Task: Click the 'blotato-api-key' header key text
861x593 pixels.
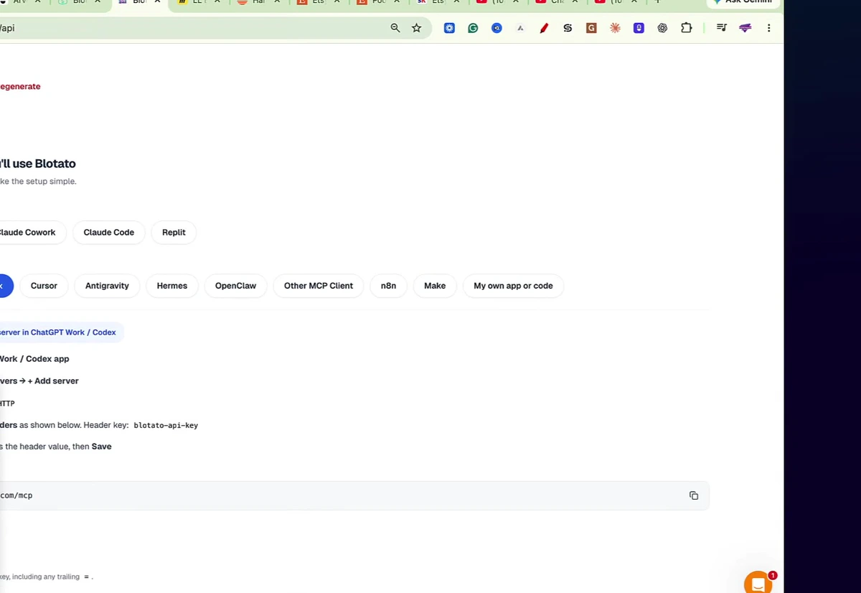Action: point(166,425)
